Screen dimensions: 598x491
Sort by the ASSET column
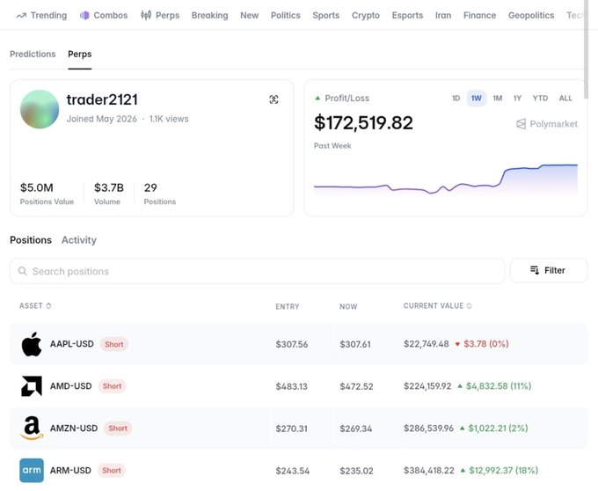click(x=35, y=305)
